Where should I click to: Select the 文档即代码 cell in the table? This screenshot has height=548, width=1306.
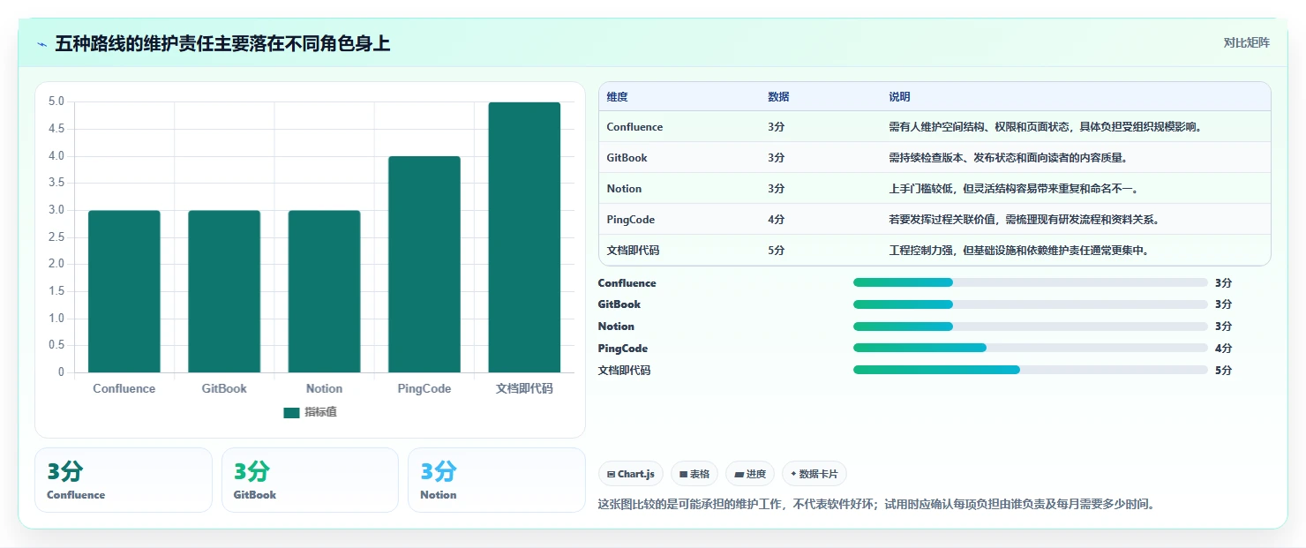click(633, 251)
